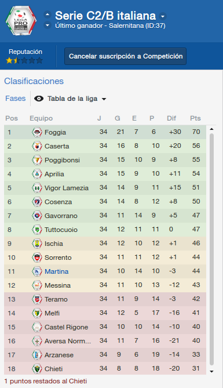Click the table scrollbar down arrow
This screenshot has width=223, height=388.
point(211,371)
